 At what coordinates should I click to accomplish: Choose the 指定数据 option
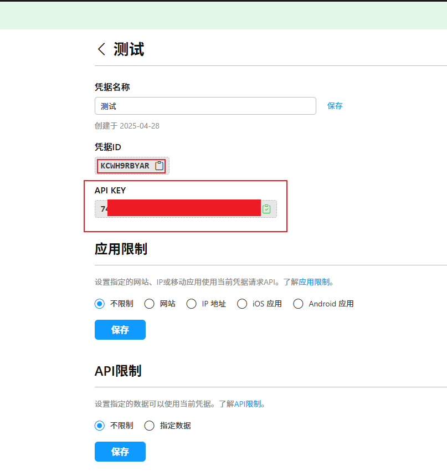pos(150,426)
